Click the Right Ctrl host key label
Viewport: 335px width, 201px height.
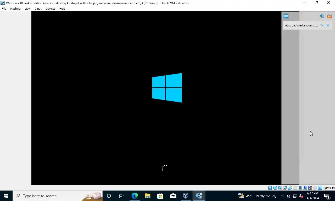pos(328,188)
